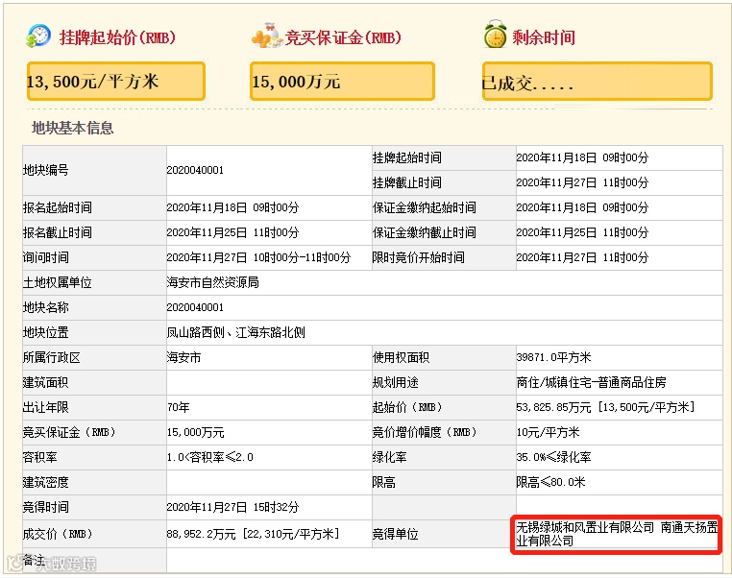Click the 限时竞价开始时间 date value
This screenshot has width=732, height=578.
[x=582, y=257]
